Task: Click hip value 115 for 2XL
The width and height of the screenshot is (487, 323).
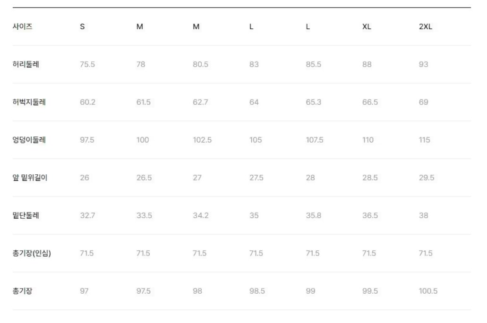Action: pos(424,140)
